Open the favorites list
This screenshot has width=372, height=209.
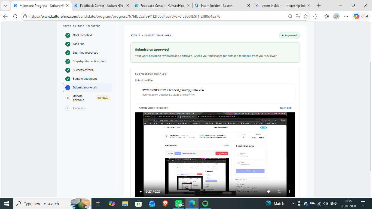coord(327,16)
